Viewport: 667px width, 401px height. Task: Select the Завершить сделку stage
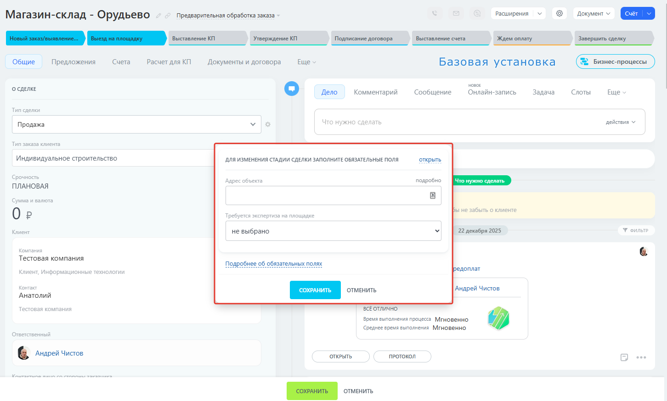click(x=614, y=38)
